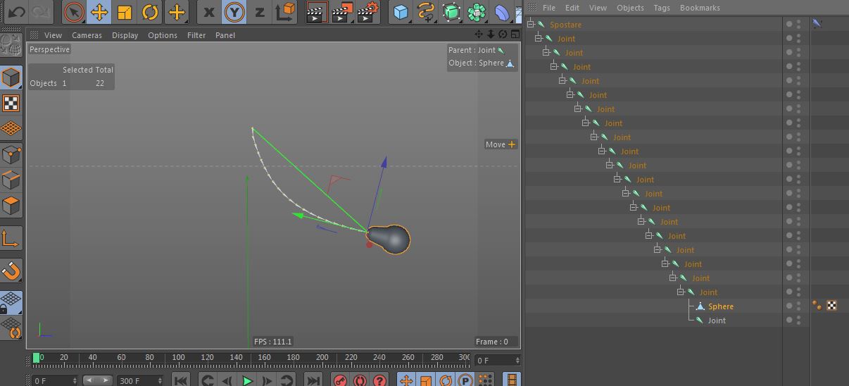Viewport: 849px width, 386px height.
Task: Click the Undo arrow icon
Action: point(16,12)
